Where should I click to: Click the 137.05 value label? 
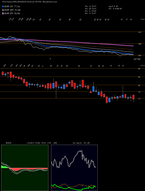click(137, 59)
